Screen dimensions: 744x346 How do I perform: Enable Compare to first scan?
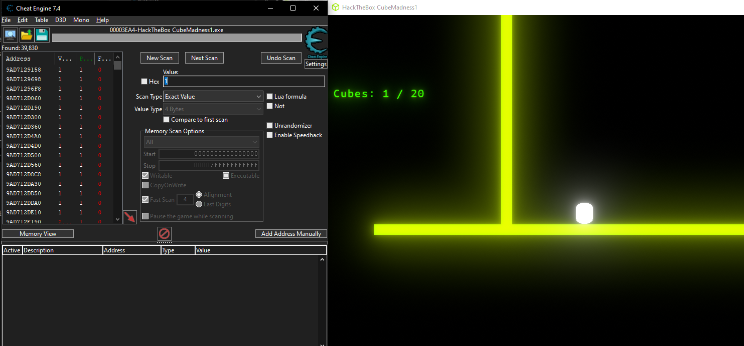167,120
